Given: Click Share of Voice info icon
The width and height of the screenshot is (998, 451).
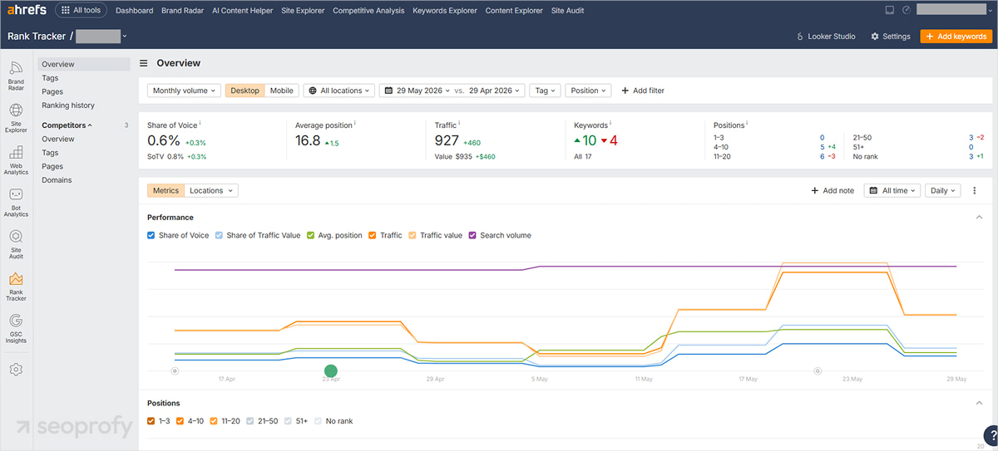Looking at the screenshot, I should click(200, 123).
